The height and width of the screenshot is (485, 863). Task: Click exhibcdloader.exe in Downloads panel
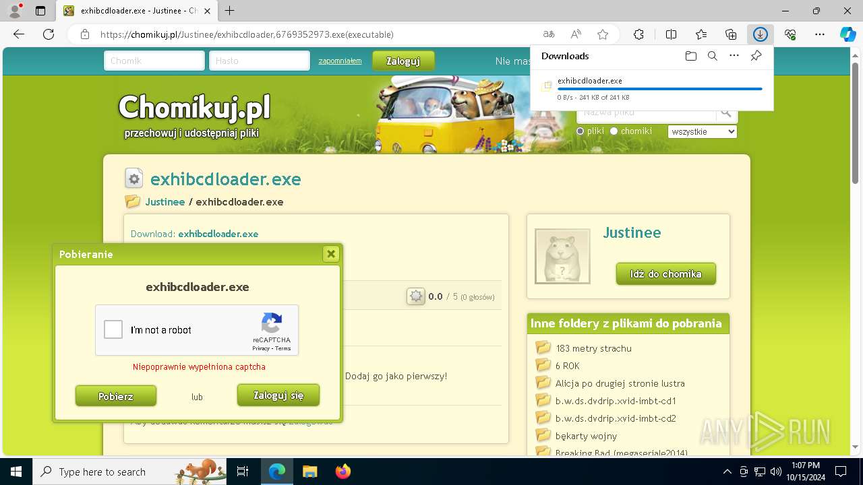(x=590, y=81)
